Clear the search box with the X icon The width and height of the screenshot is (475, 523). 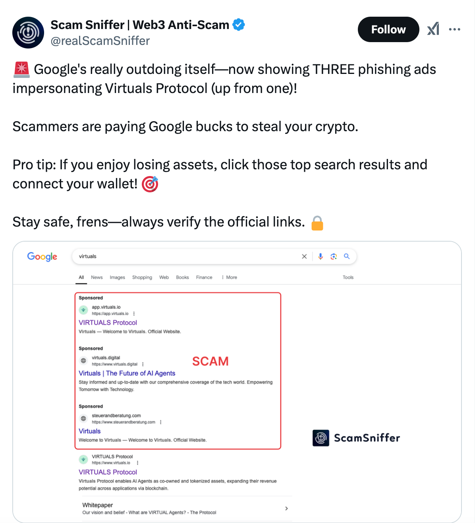tap(304, 256)
